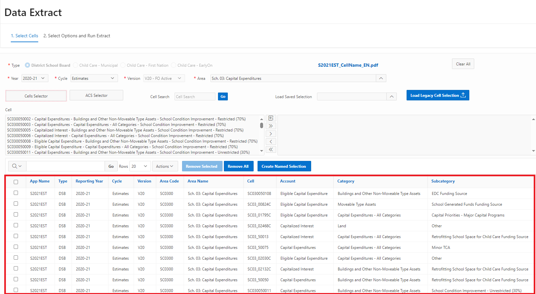Open the Rows per page dropdown
Viewport: 536px width, 294px height.
[140, 166]
